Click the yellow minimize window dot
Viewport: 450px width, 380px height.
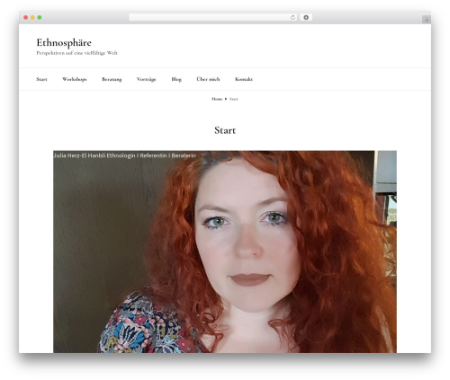click(32, 18)
